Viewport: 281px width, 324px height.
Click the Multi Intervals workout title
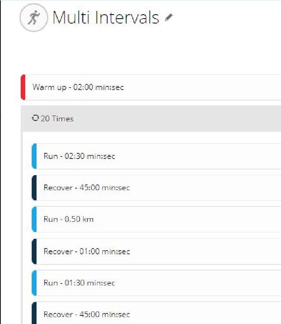click(x=106, y=17)
